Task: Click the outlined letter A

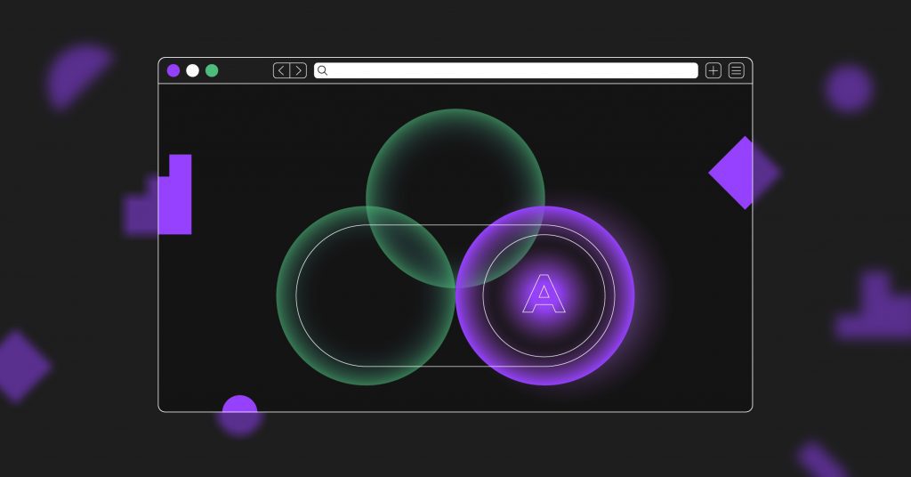Action: (x=544, y=295)
